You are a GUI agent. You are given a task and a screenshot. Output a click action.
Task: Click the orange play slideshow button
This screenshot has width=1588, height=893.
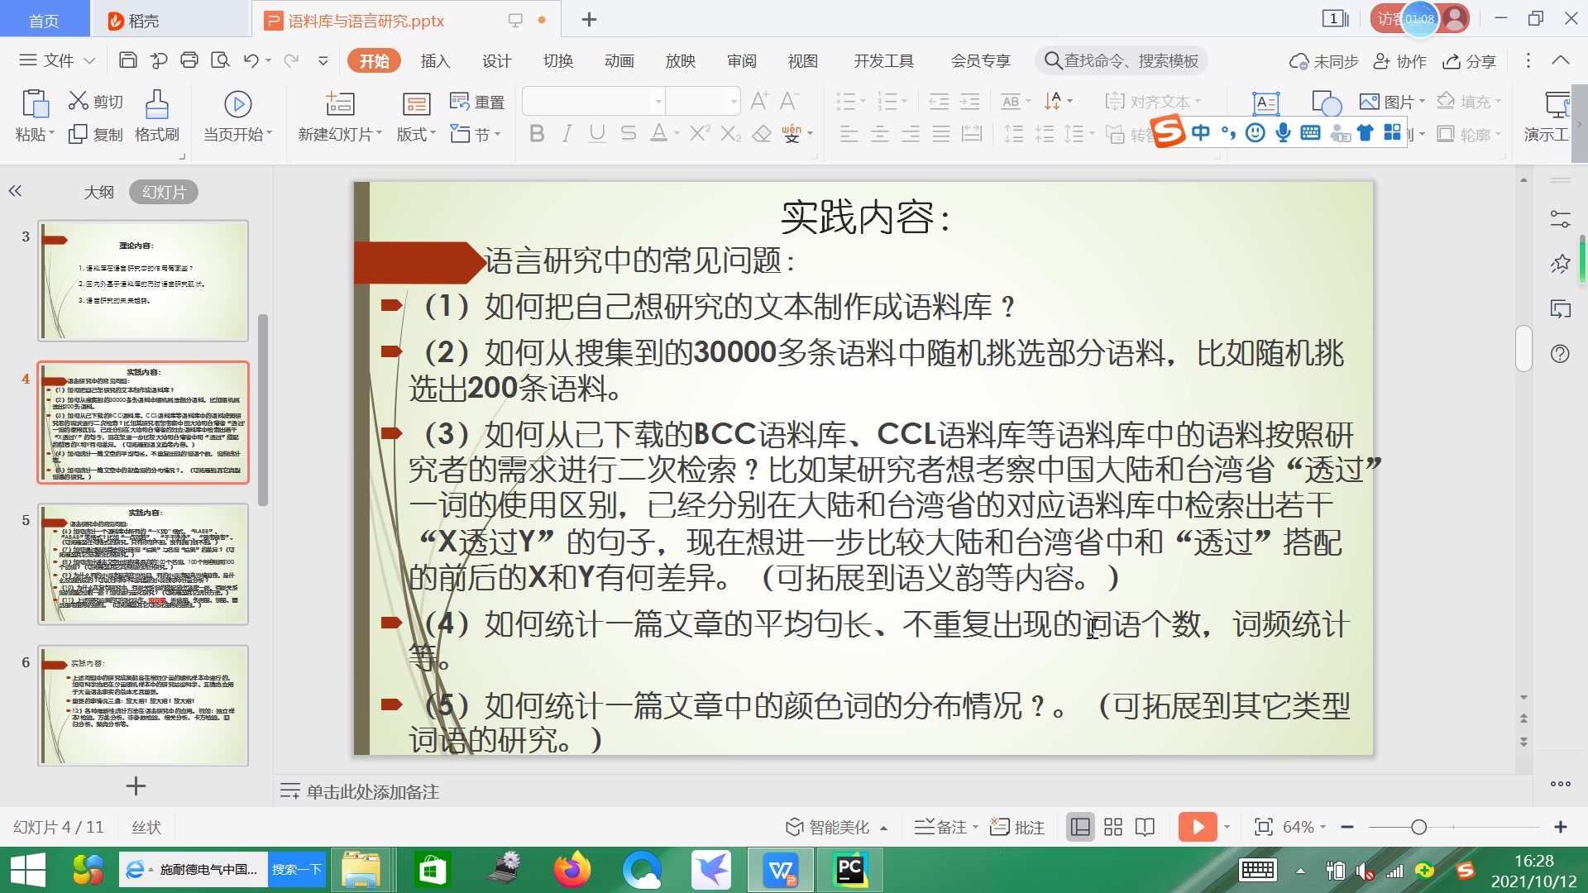1198,827
